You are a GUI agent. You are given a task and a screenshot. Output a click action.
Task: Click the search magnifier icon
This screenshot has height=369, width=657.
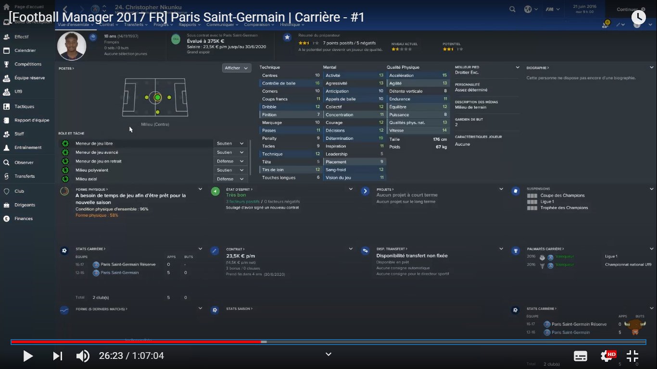pyautogui.click(x=513, y=9)
